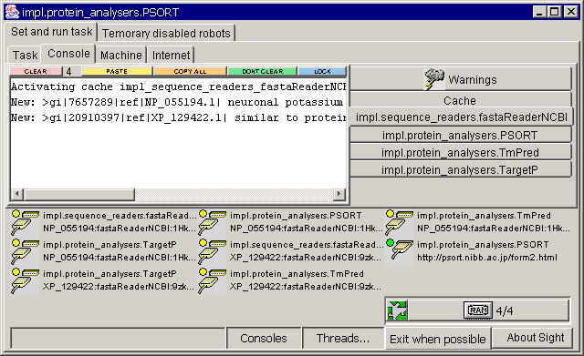Click the pink CLEAR console button
Image resolution: width=584 pixels, height=356 pixels.
[36, 71]
